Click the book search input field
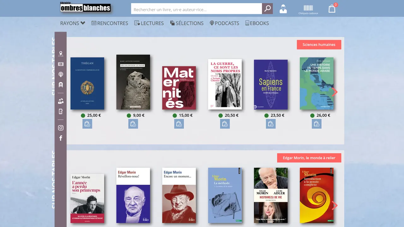 [x=196, y=9]
